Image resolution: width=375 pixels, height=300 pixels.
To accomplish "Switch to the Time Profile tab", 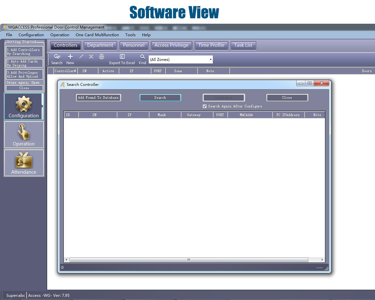I will pos(211,45).
